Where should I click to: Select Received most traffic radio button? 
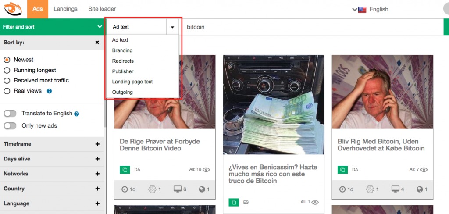[x=7, y=81]
